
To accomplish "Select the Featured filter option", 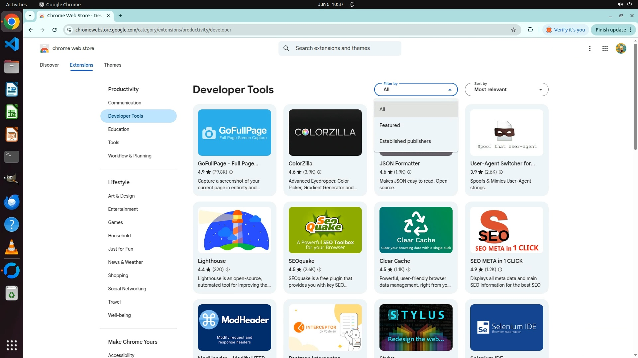I will (x=389, y=125).
